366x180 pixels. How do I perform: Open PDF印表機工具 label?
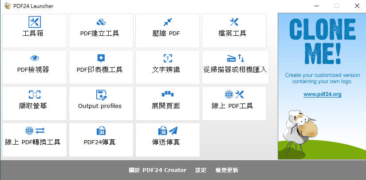pyautogui.click(x=100, y=70)
